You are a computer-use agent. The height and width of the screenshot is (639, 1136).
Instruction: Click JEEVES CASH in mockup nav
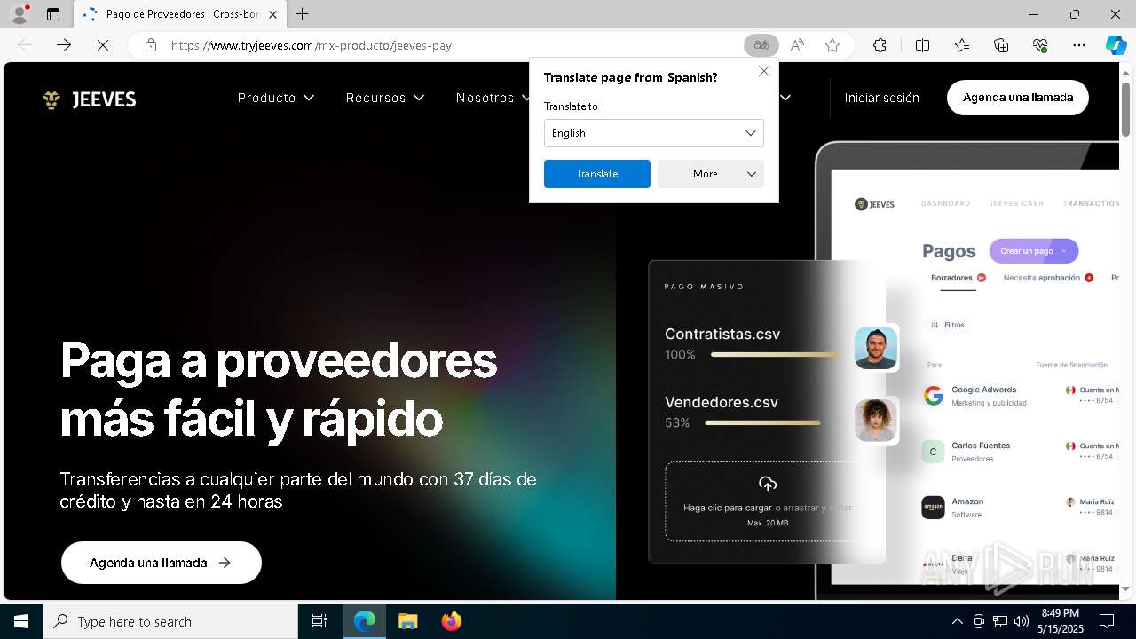[x=1016, y=203]
